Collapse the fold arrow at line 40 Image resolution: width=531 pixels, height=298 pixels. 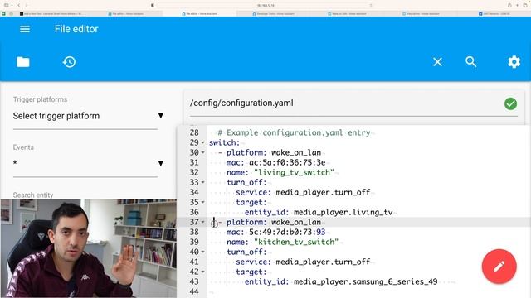tap(202, 252)
